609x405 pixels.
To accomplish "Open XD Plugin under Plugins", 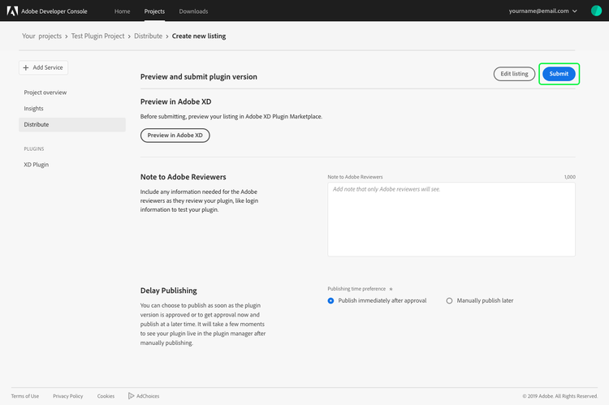I will point(36,165).
